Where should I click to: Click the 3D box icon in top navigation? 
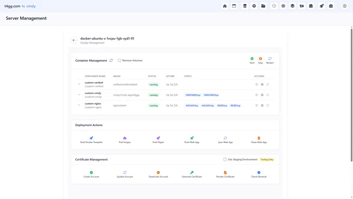tap(292, 6)
